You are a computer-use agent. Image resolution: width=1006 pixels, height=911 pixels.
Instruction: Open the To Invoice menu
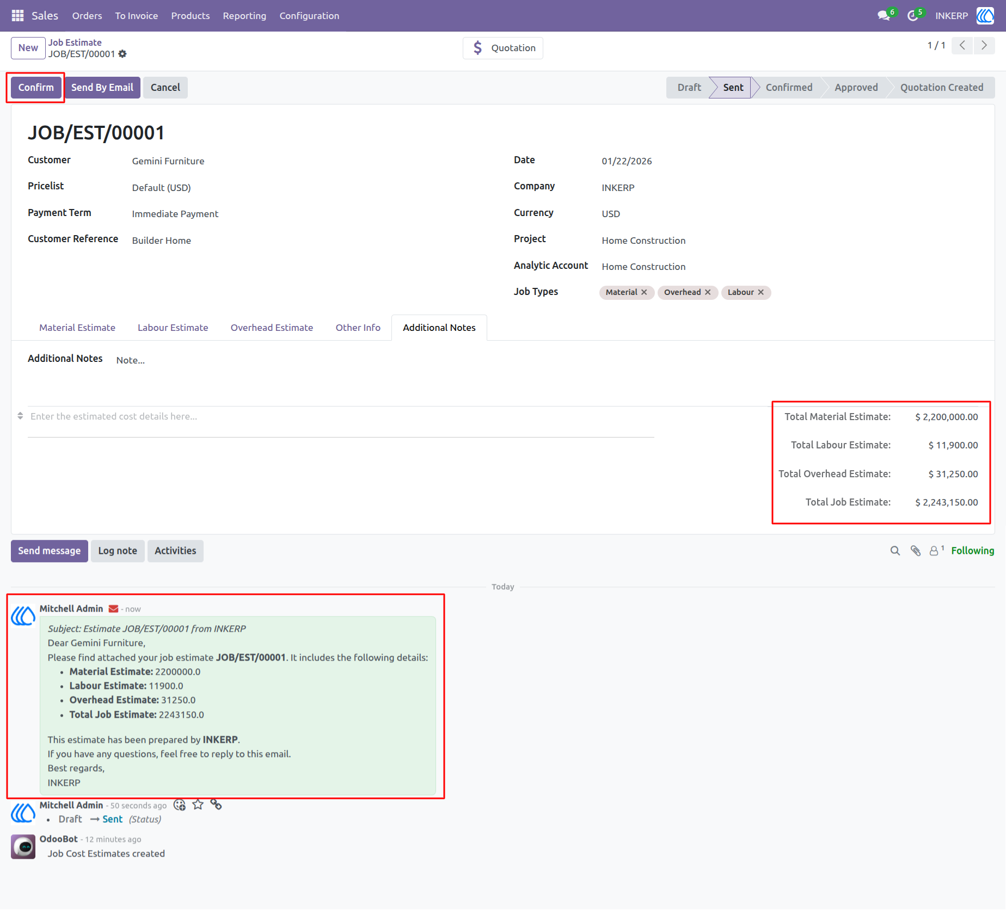136,16
